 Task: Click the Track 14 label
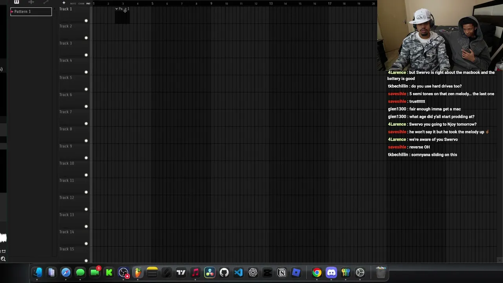coord(66,232)
